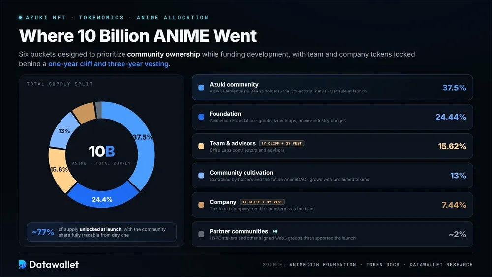Click the 15.62% Team & advisors value
The image size is (492, 277).
coord(452,146)
